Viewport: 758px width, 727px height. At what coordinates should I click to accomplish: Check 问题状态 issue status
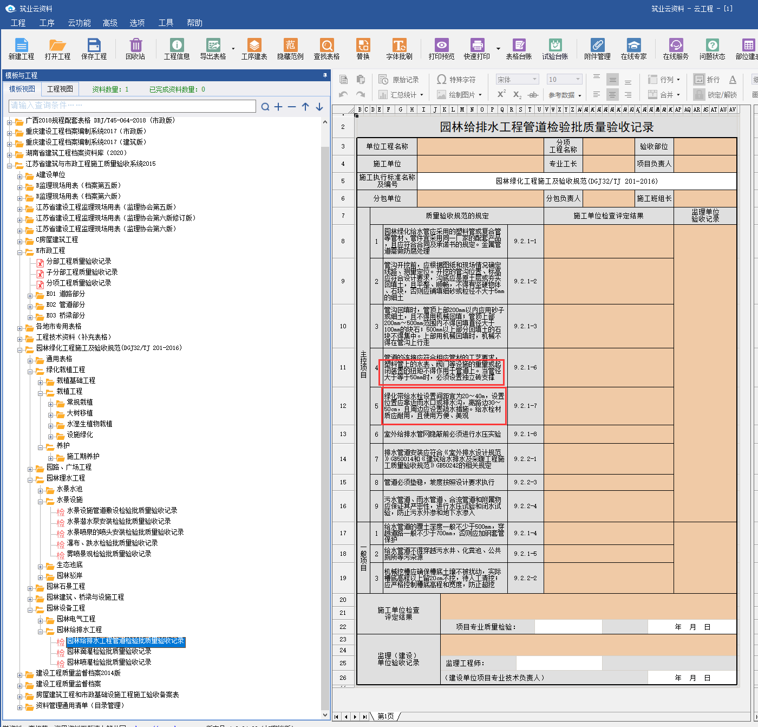coord(712,49)
